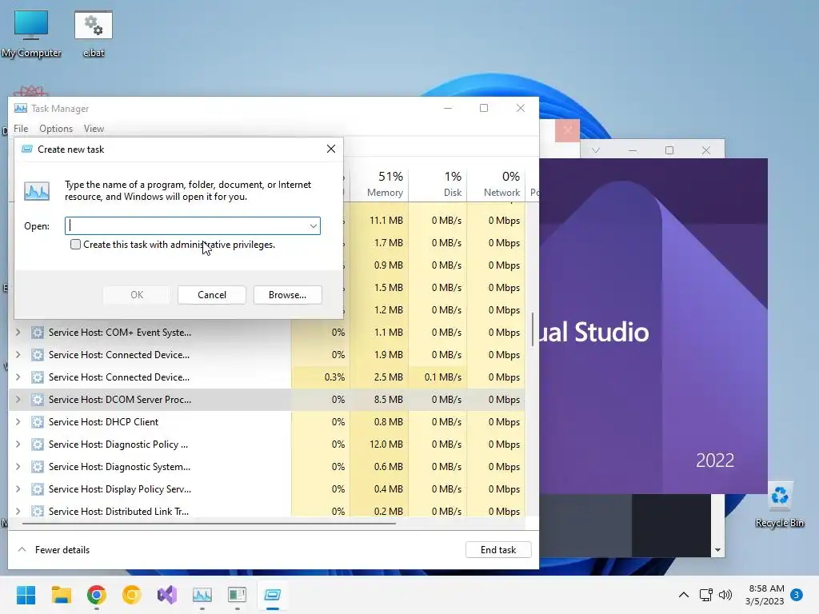Click Task Manager horizontal scrollbar

click(209, 523)
